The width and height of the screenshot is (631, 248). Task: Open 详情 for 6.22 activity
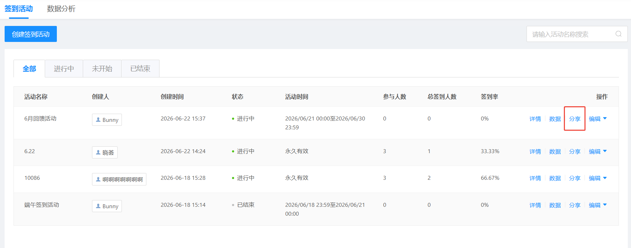[535, 151]
